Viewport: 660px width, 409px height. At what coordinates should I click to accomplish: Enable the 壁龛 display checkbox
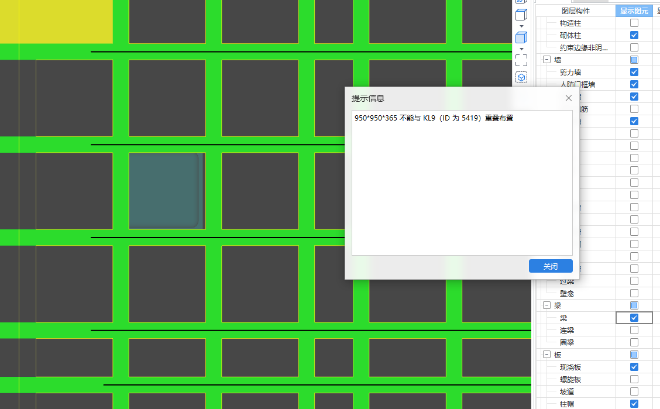click(x=634, y=293)
